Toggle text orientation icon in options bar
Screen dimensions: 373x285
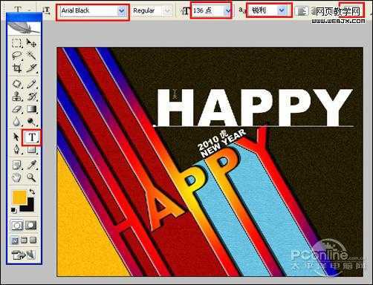[46, 10]
